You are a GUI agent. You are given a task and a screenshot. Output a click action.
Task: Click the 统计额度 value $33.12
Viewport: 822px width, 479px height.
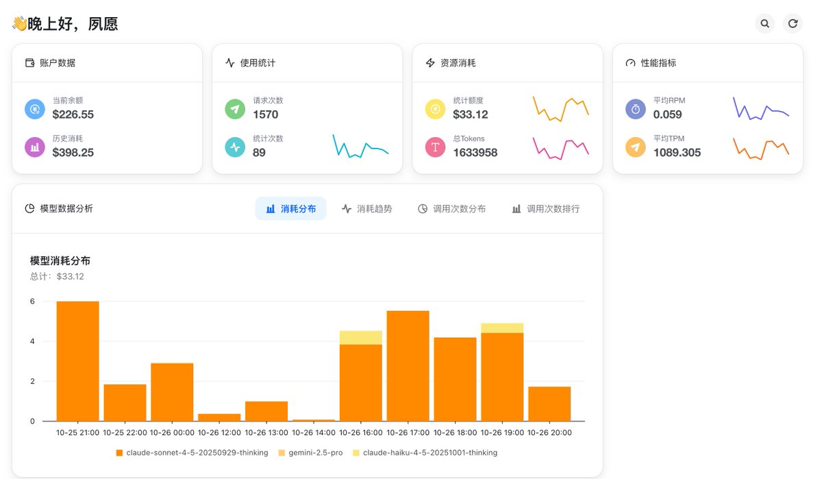(x=471, y=114)
